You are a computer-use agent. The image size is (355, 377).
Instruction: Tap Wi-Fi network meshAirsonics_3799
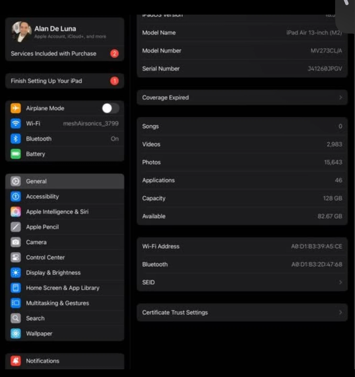click(91, 123)
